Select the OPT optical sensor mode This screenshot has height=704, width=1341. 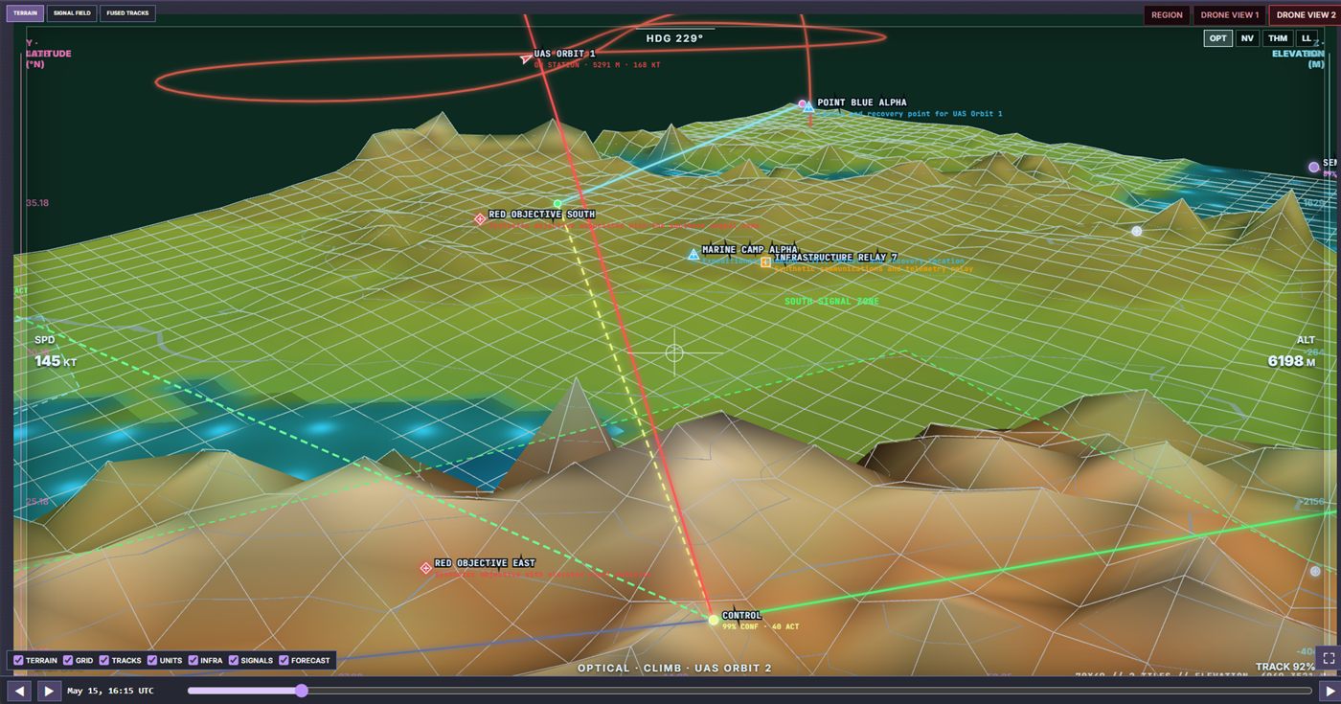(1218, 38)
